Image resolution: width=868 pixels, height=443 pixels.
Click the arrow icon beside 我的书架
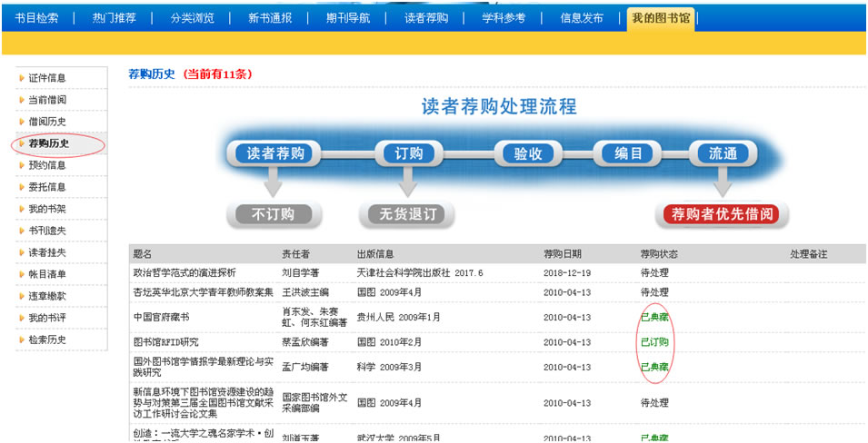22,209
